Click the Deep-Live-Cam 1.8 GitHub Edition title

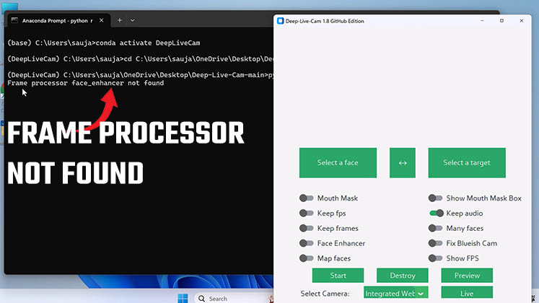(325, 21)
